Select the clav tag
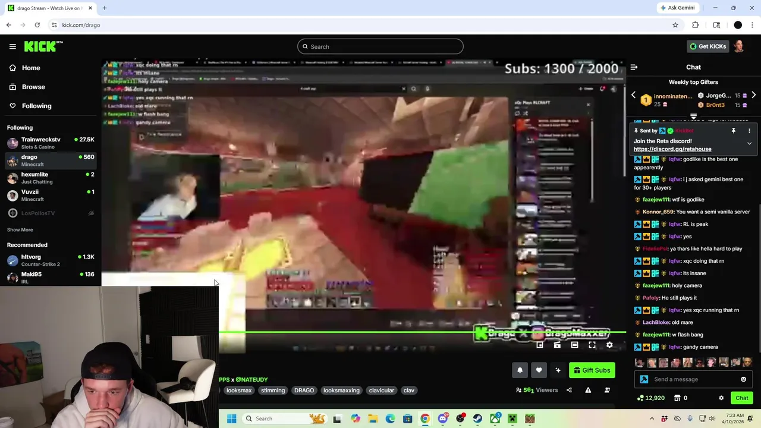 coord(409,391)
